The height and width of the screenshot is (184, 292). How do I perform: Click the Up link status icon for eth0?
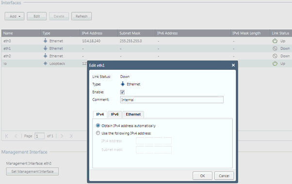click(x=275, y=41)
